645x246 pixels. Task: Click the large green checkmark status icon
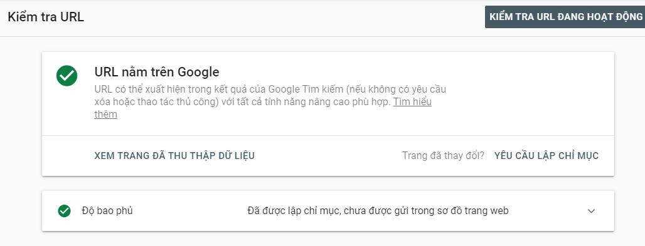[x=67, y=76]
